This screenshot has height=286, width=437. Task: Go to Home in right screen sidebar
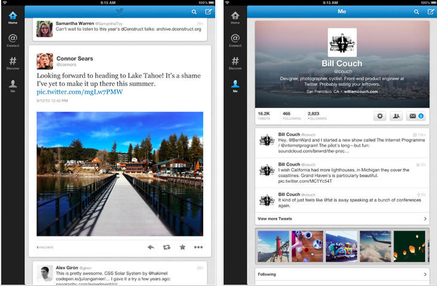click(235, 18)
